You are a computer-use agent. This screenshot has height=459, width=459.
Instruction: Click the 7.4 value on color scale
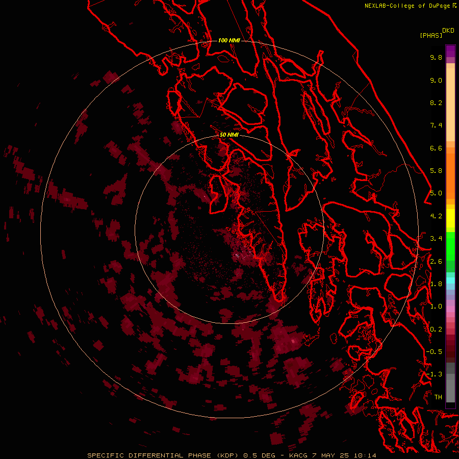pos(436,125)
